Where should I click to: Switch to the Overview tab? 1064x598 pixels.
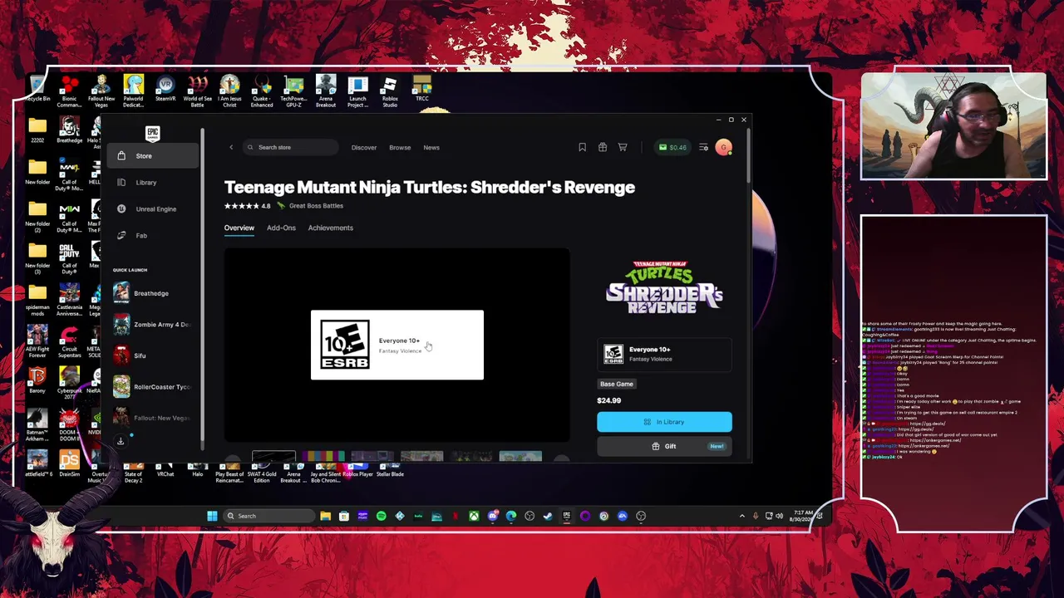click(x=239, y=228)
